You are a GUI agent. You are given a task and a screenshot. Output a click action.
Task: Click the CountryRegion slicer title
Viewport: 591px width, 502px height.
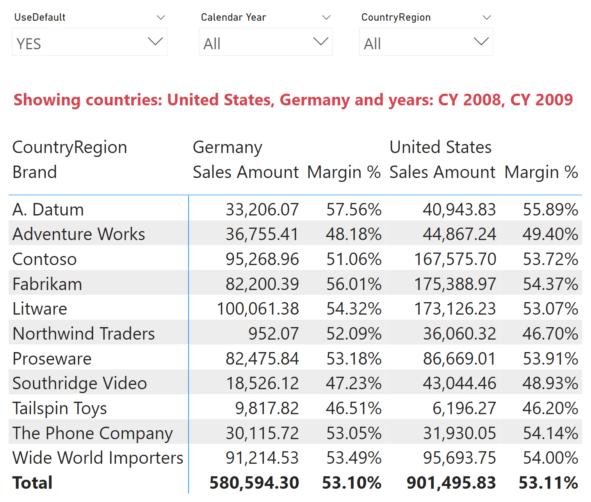(x=396, y=18)
